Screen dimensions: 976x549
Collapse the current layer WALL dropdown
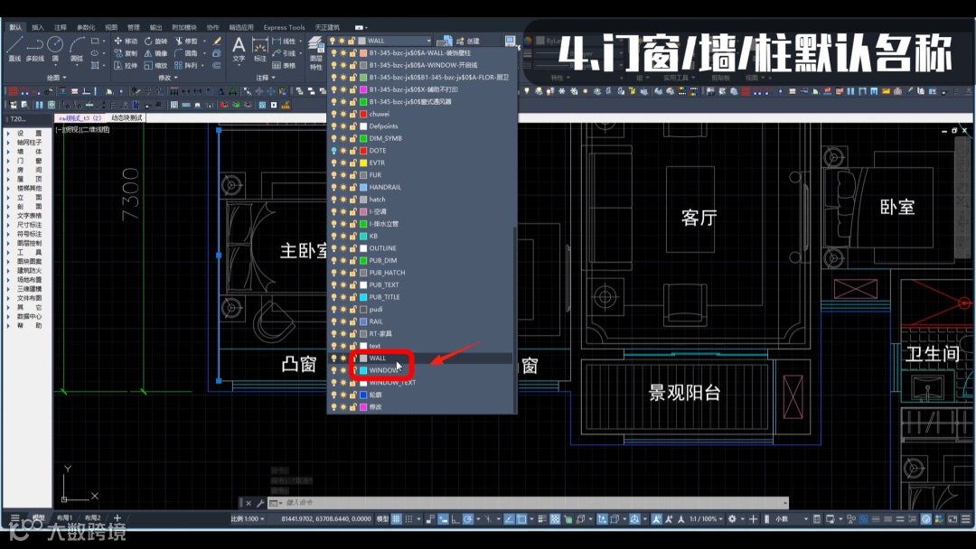point(428,41)
